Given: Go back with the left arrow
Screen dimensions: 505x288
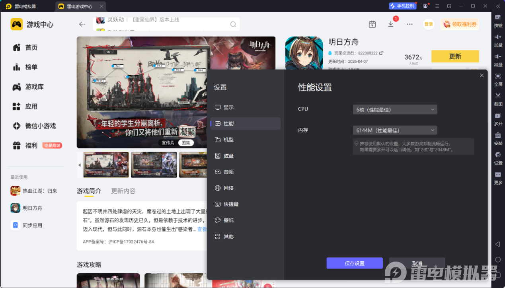Looking at the screenshot, I should 82,24.
